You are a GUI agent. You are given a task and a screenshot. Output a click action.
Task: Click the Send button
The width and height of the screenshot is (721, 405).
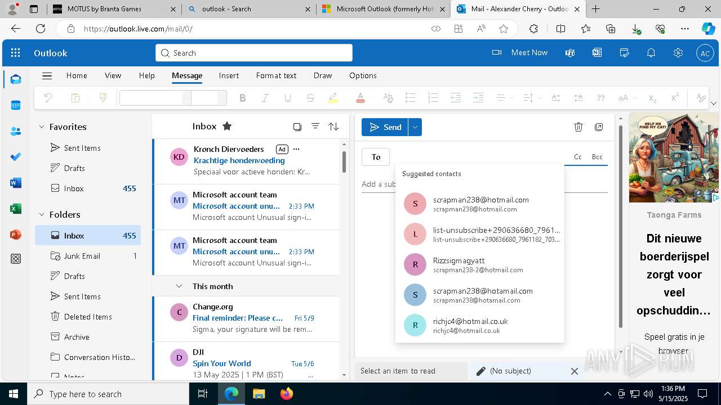[385, 127]
